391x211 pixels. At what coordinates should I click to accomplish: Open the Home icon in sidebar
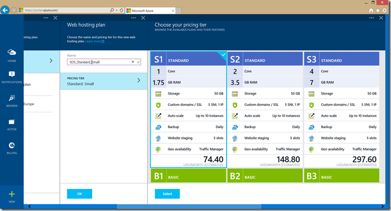(x=12, y=55)
